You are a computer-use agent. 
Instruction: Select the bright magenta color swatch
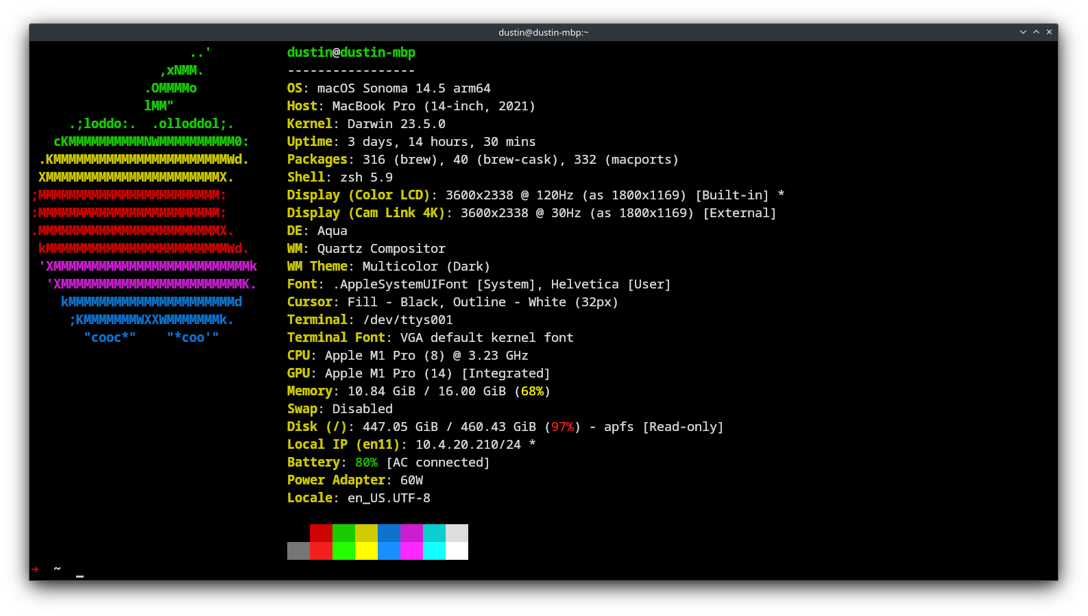tap(411, 551)
